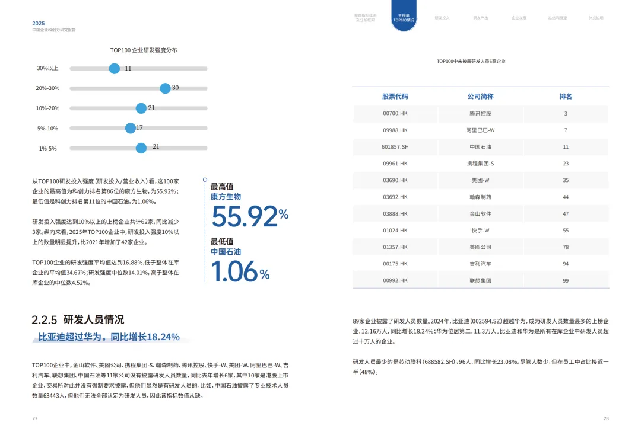Click the company name 快手-W
This screenshot has width=641, height=448.
(x=480, y=231)
